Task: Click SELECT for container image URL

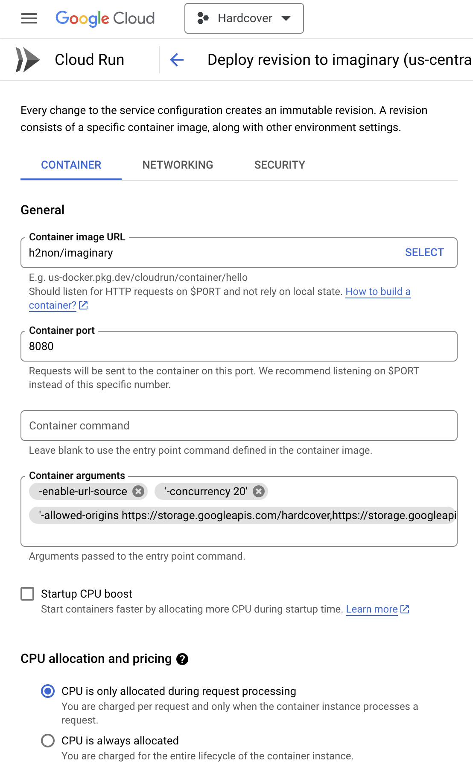Action: (x=424, y=253)
